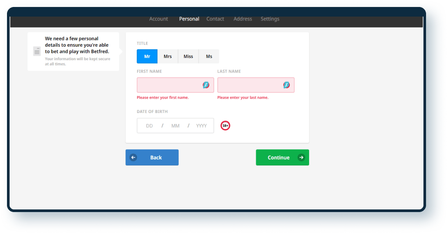The height and width of the screenshot is (233, 447).
Task: Select the Mr title option
Action: (147, 56)
